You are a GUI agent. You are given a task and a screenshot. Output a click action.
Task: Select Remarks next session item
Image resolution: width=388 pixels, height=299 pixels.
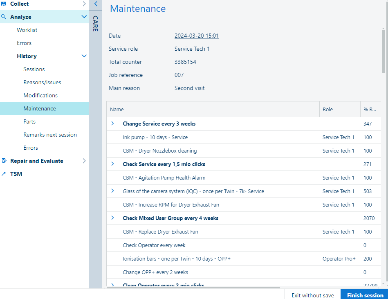pos(50,135)
